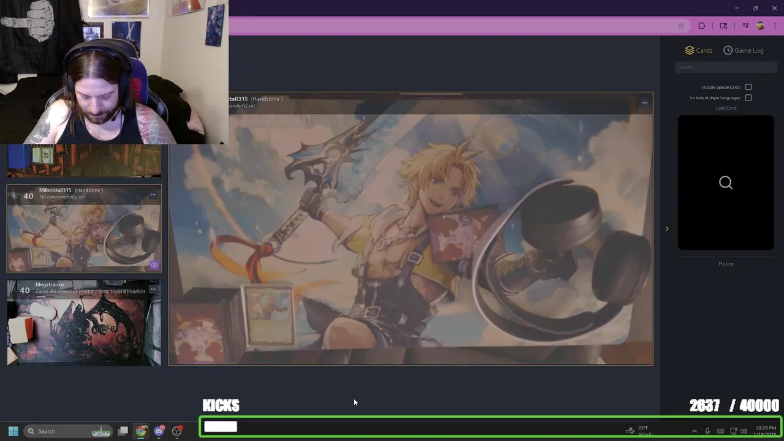Select the top player video thumbnail
This screenshot has height=441, width=784.
(x=84, y=160)
